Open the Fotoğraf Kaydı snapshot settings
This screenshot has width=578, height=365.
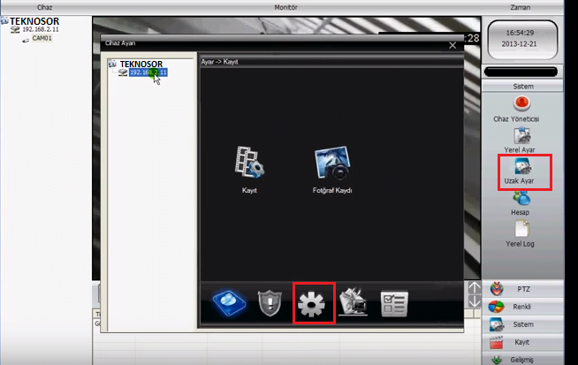click(x=332, y=163)
